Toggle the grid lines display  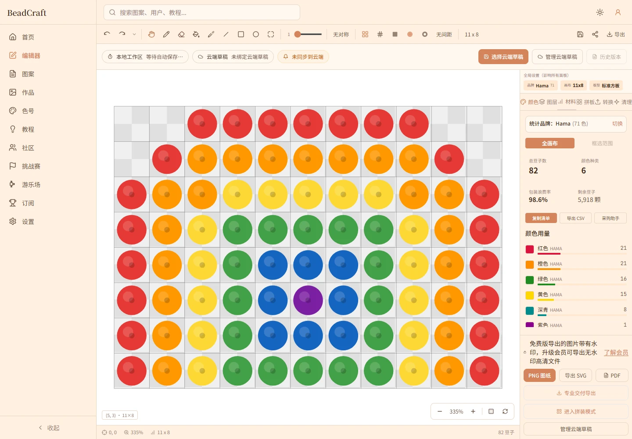point(380,34)
